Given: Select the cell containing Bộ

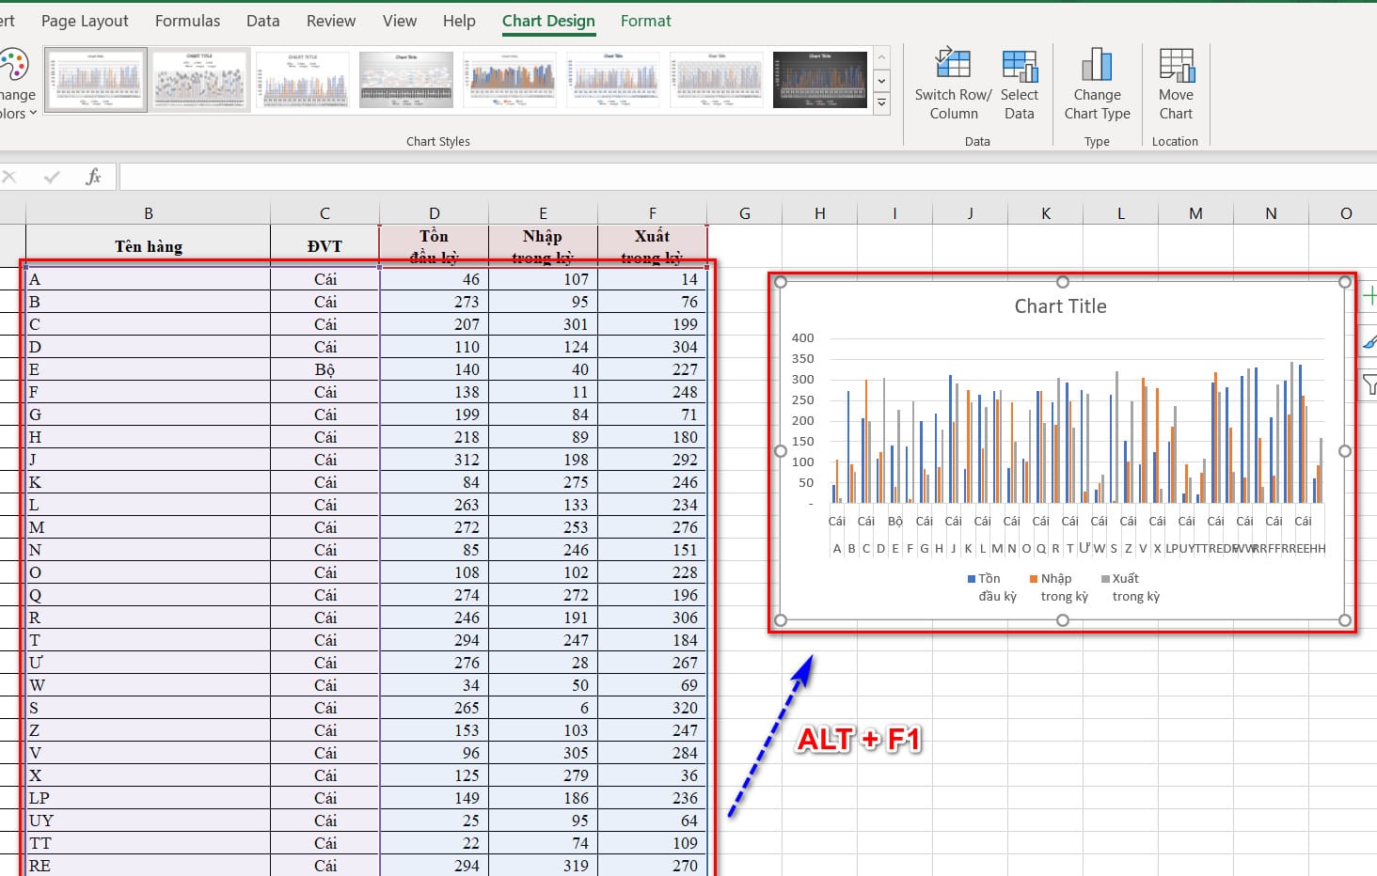Looking at the screenshot, I should click(324, 369).
